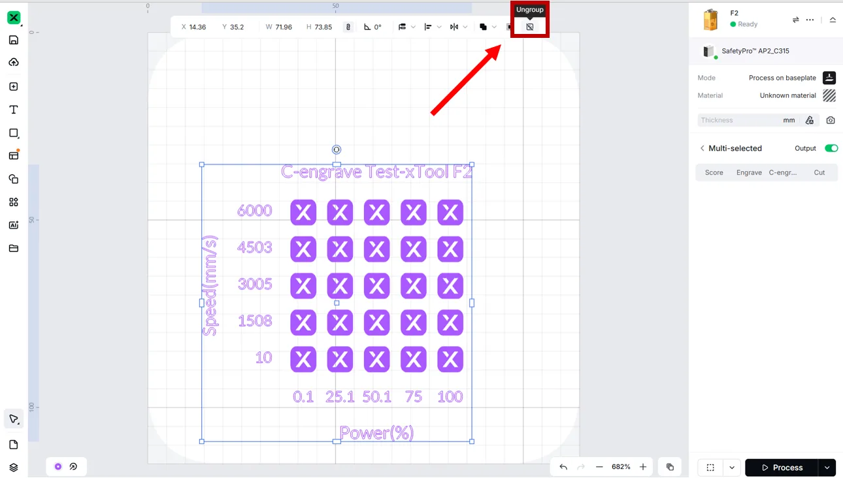
Task: Click the "Unknown material" text
Action: pos(787,95)
